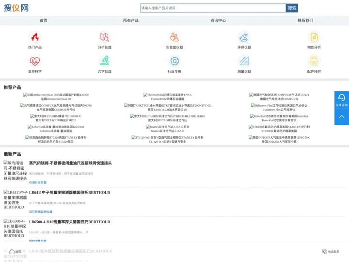Screen dimensions: 349x262
Task: Open ST1800头戴式防护眼罩 product
Action: 279,129
